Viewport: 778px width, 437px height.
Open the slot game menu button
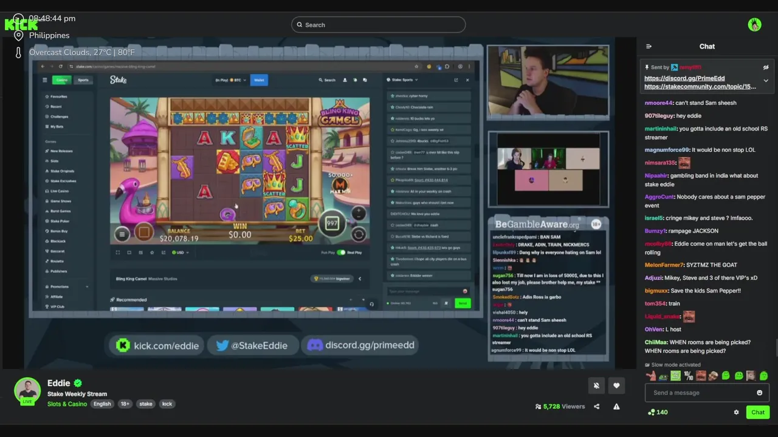pos(122,234)
